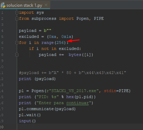Click the word 'excluded' on line 5

[x=29, y=36]
